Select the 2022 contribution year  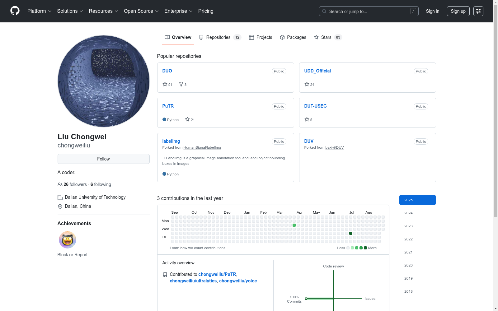(417, 239)
